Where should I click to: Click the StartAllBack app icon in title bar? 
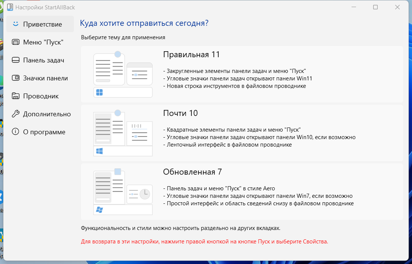(10, 7)
